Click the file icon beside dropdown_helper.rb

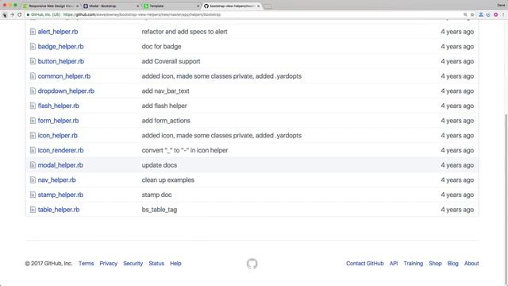[33, 91]
